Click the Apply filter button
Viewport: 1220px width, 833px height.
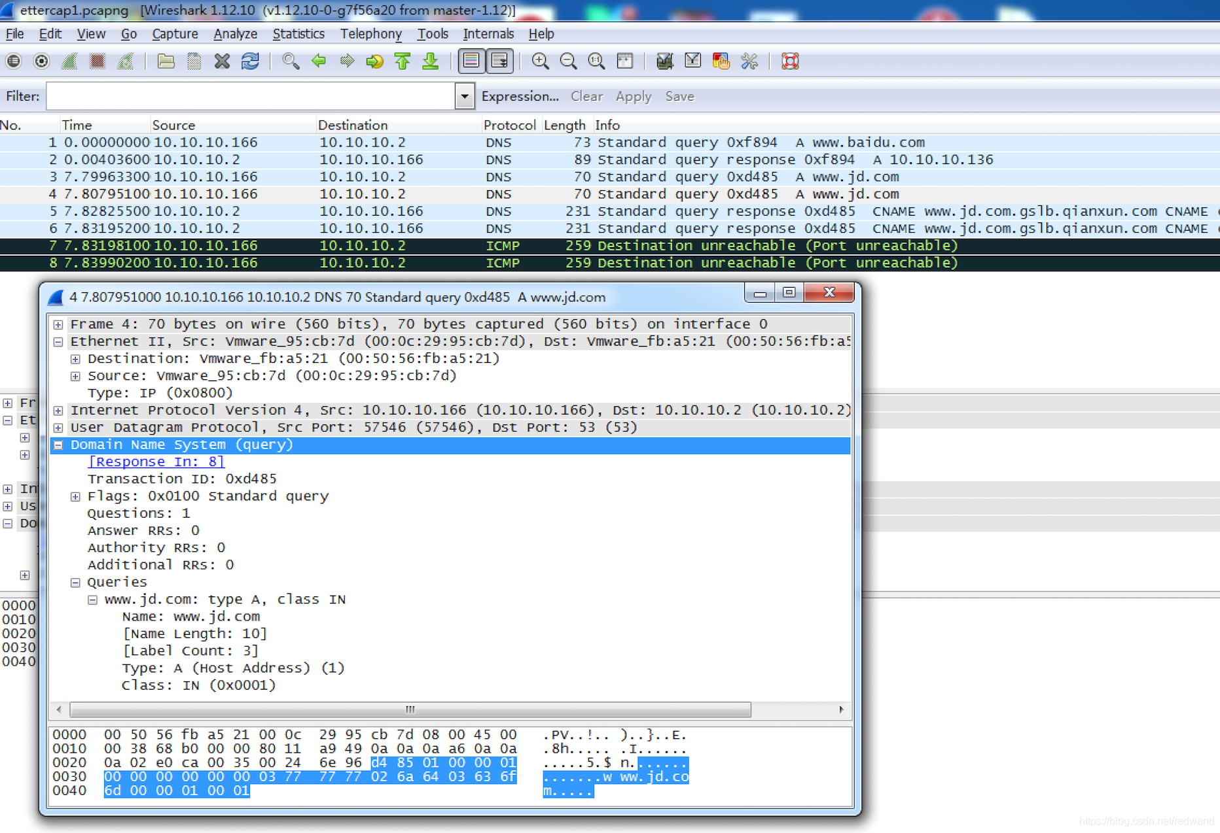coord(633,97)
